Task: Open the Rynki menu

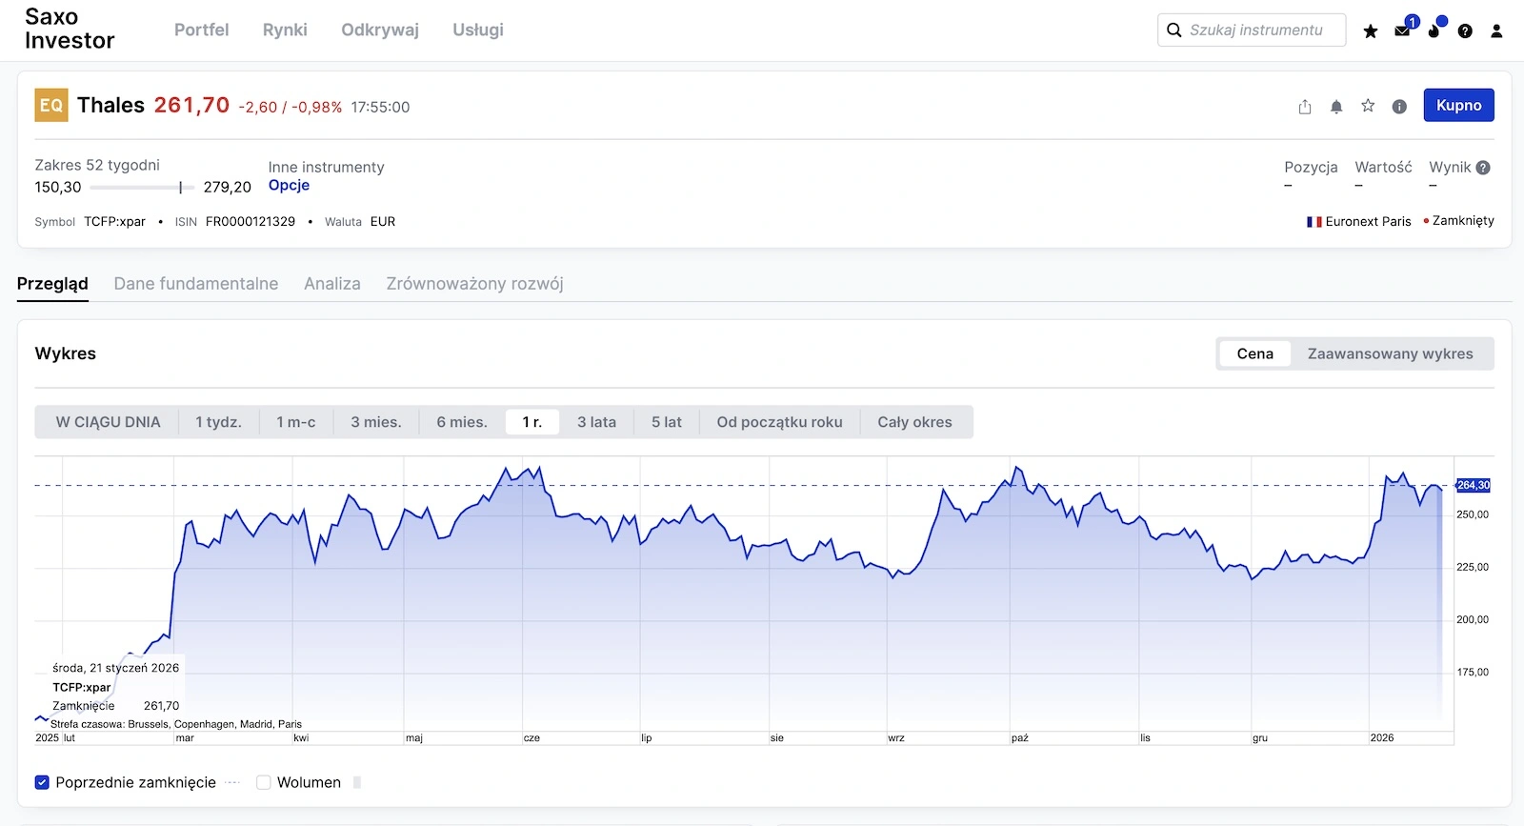Action: [285, 30]
